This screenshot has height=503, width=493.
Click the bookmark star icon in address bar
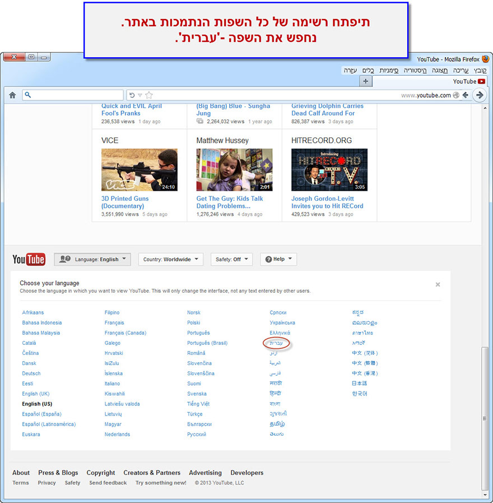(148, 95)
